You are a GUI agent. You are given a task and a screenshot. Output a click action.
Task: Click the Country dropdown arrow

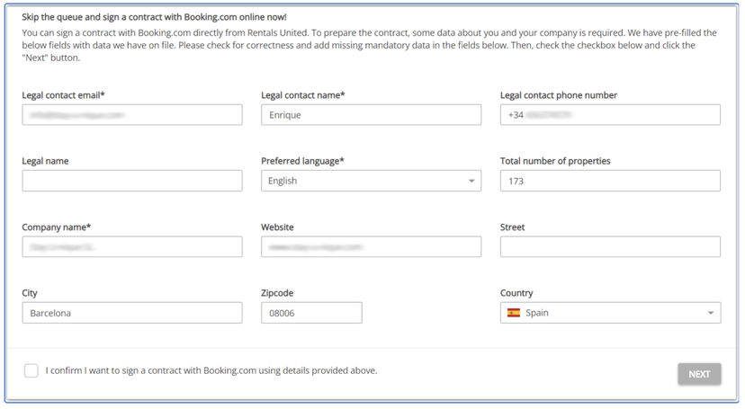[x=710, y=313]
